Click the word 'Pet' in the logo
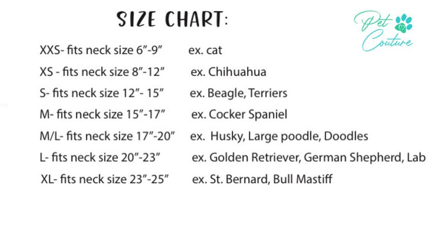This screenshot has width=437, height=225. 372,21
